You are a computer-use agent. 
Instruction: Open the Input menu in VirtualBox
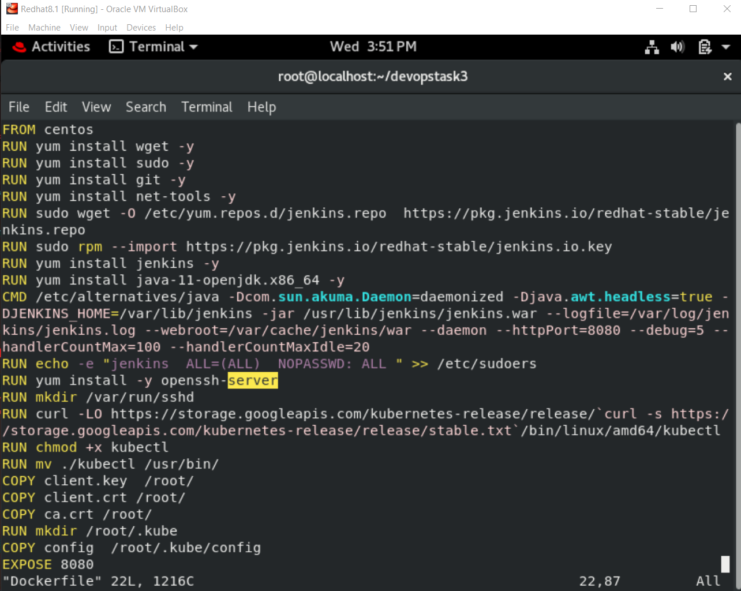pyautogui.click(x=107, y=27)
